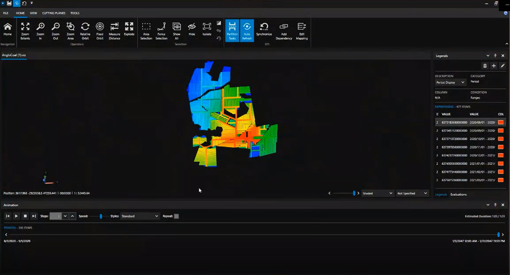The image size is (510, 275).
Task: Click the Synchronize EPS icon
Action: pyautogui.click(x=264, y=29)
